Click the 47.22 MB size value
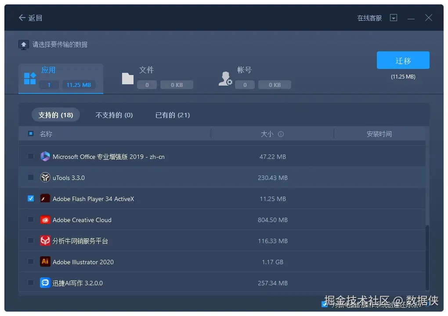448x316 pixels. [273, 157]
